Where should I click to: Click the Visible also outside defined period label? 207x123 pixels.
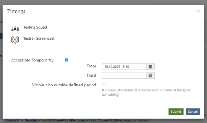click(x=64, y=85)
